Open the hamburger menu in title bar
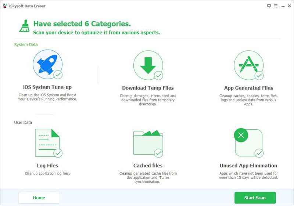This screenshot has width=294, height=206. coord(276,6)
